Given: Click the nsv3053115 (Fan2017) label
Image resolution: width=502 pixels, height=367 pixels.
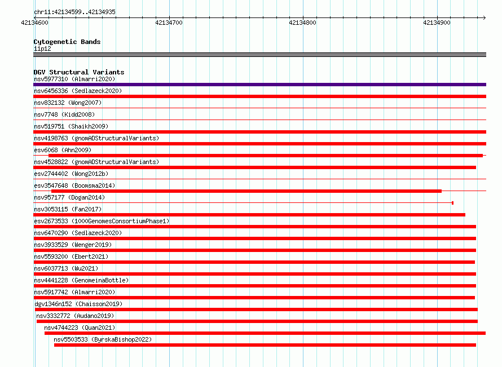Looking at the screenshot, I should (68, 209).
